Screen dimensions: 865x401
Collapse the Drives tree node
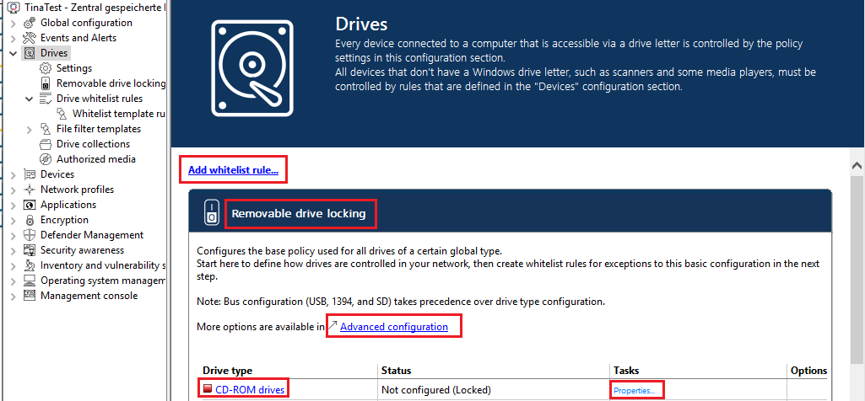[14, 53]
